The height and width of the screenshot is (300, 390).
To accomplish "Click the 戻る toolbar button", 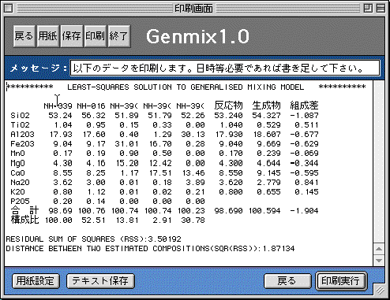I will pos(24,36).
